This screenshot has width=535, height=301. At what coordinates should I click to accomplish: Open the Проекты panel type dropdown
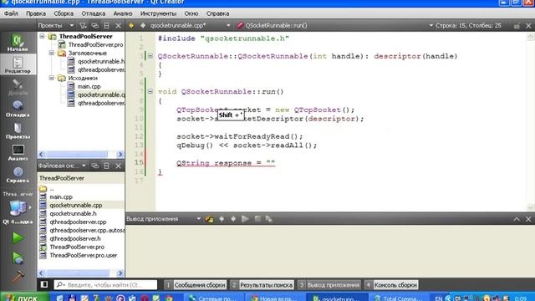(72, 26)
